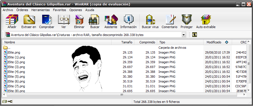
Task: Click the drive icon in status bar
Action: (x=5, y=101)
